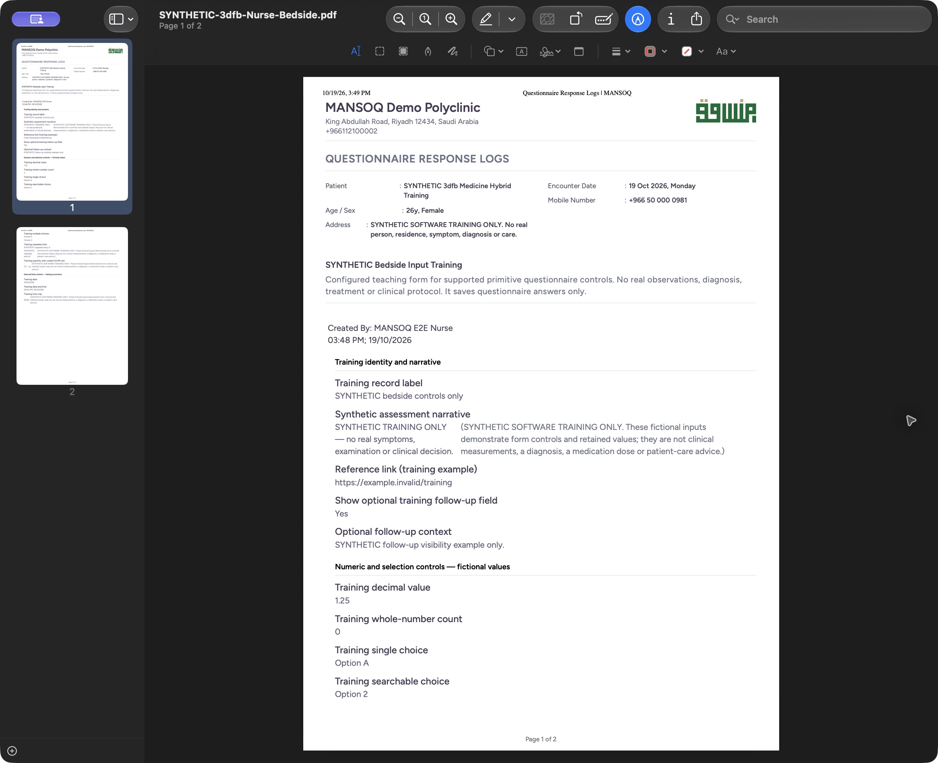The height and width of the screenshot is (763, 938).
Task: Select the Sketch pen tool
Action: point(428,51)
